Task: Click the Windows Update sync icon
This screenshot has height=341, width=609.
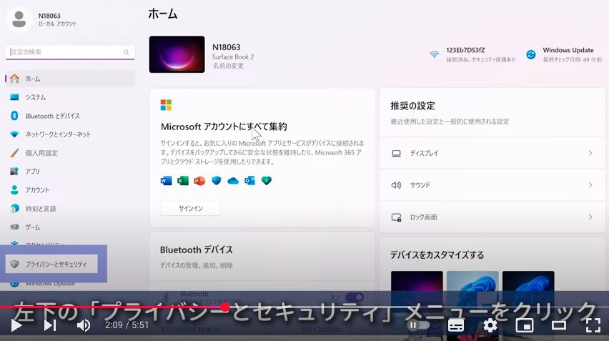Action: 530,54
